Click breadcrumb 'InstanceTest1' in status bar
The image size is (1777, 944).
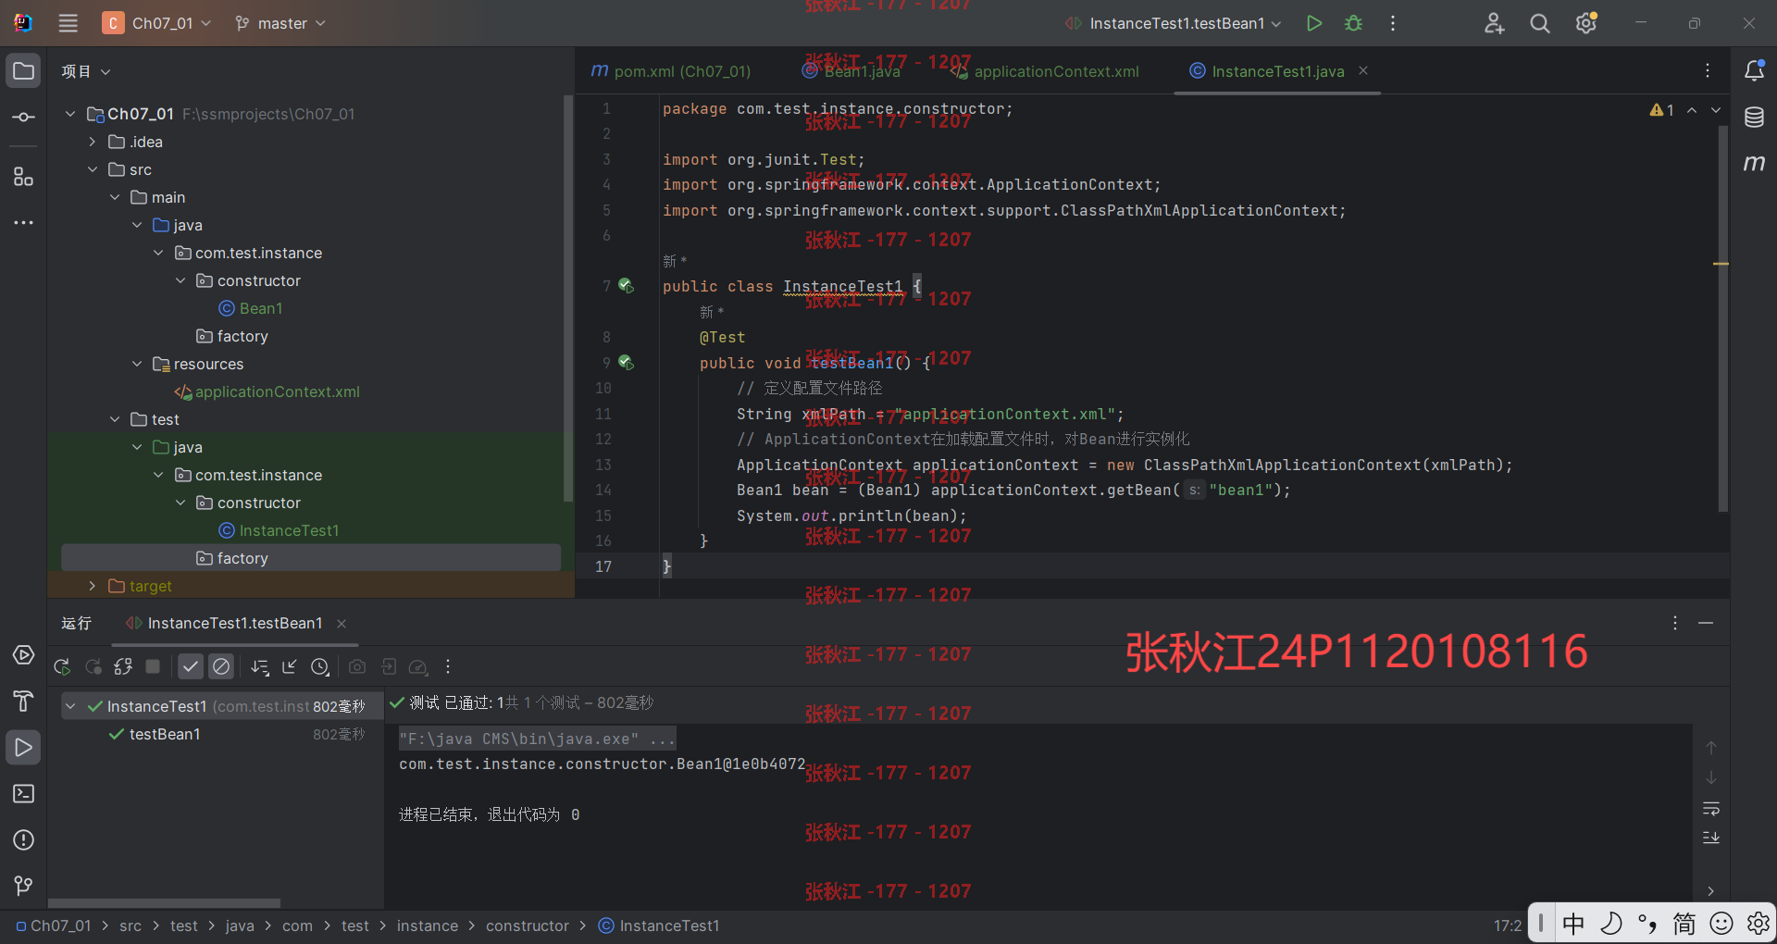pyautogui.click(x=659, y=925)
